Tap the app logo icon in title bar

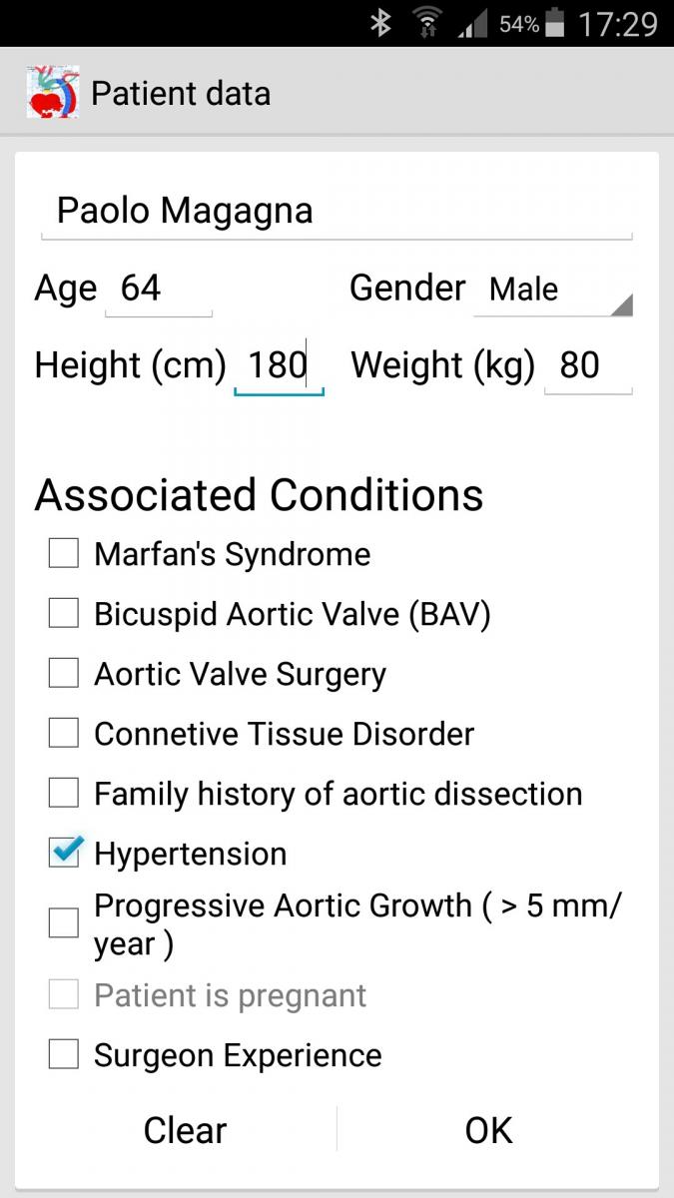pos(53,94)
